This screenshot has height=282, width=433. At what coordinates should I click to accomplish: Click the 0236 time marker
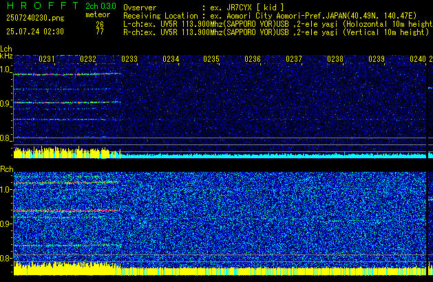pyautogui.click(x=253, y=59)
